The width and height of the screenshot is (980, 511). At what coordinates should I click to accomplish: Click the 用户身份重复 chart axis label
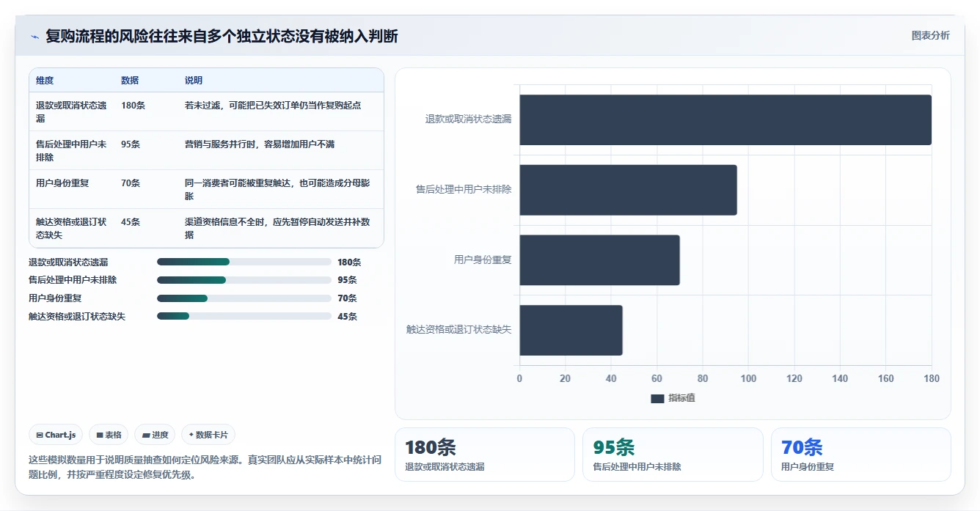click(483, 260)
